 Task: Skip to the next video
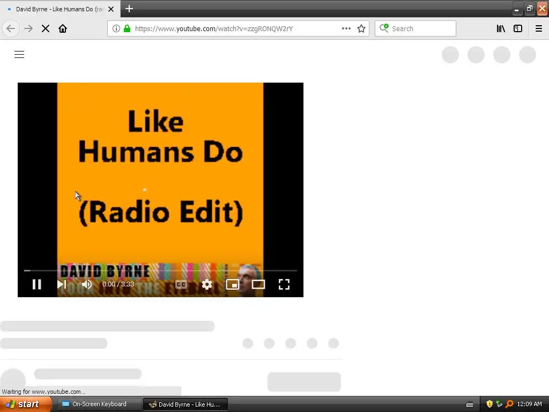[x=62, y=284]
